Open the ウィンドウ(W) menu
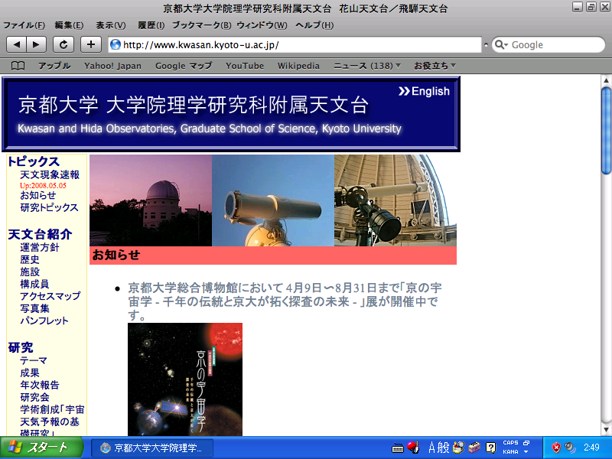Viewport: 612px width, 459px height. 262,25
